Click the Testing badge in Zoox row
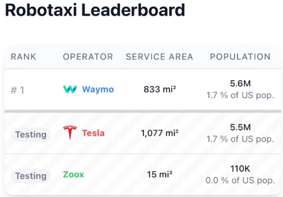Viewport: 283px width, 197px height. click(31, 176)
